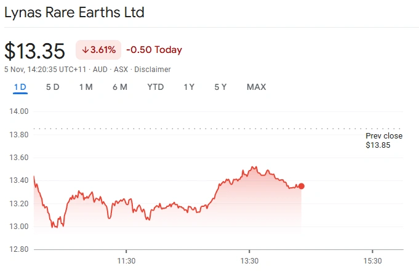Viewport: 419px width, 274px height.
Task: Select the YTD range tab
Action: (x=156, y=87)
